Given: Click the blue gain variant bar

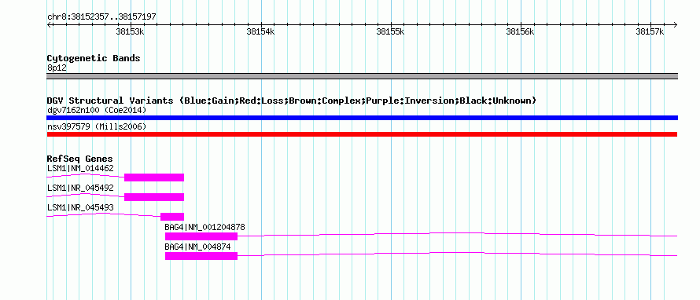Looking at the screenshot, I should 362,118.
